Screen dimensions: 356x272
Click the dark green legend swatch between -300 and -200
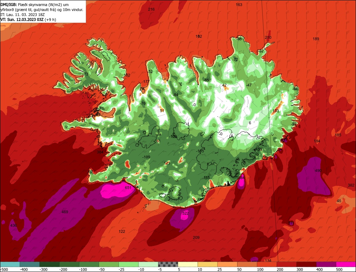coord(49,264)
